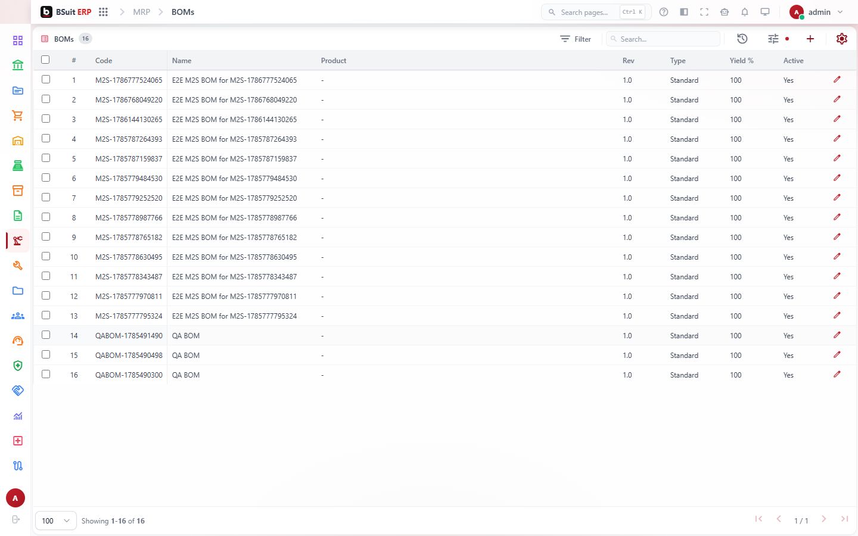Check the QABOM-1785491490 row checkbox
Image resolution: width=858 pixels, height=536 pixels.
(46, 335)
